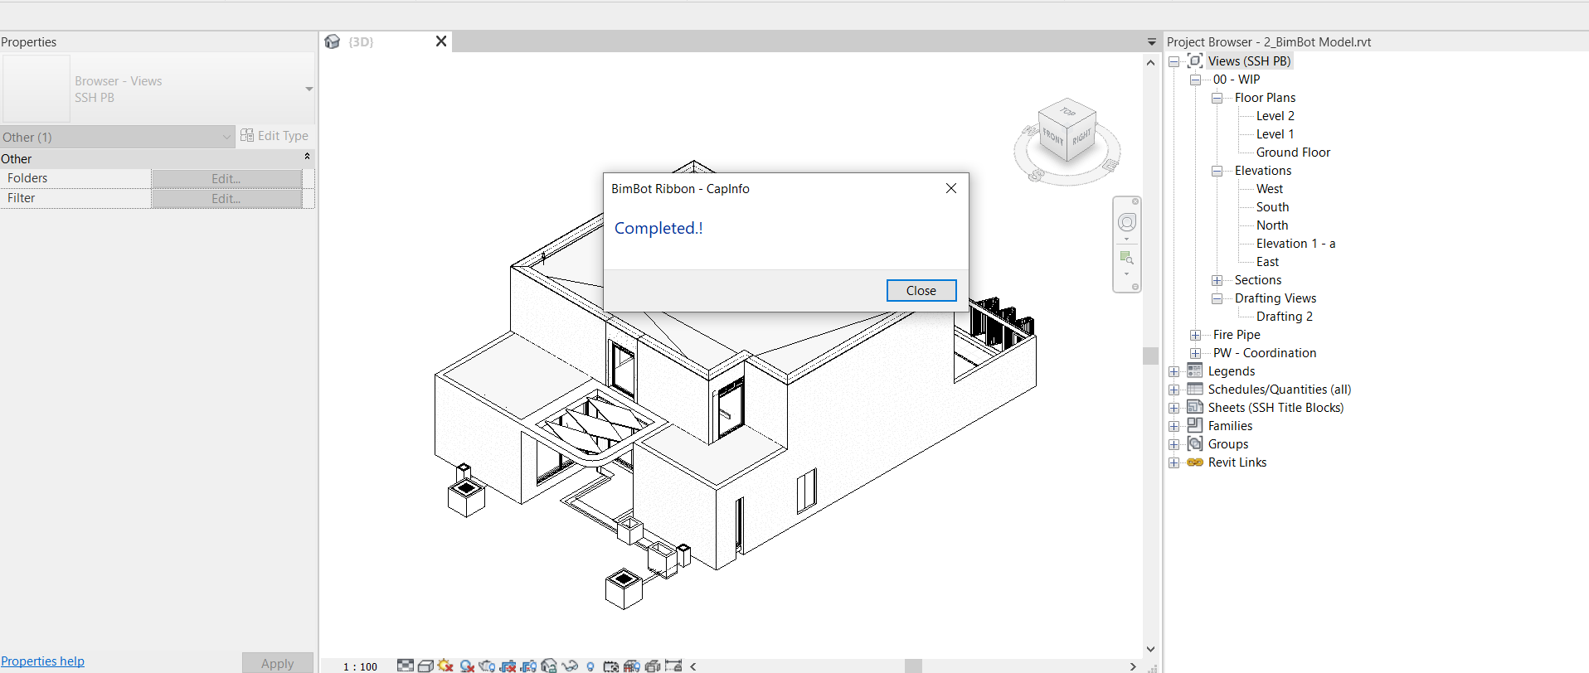Viewport: 1589px width, 673px height.
Task: Expand the Sections node
Action: click(1217, 280)
